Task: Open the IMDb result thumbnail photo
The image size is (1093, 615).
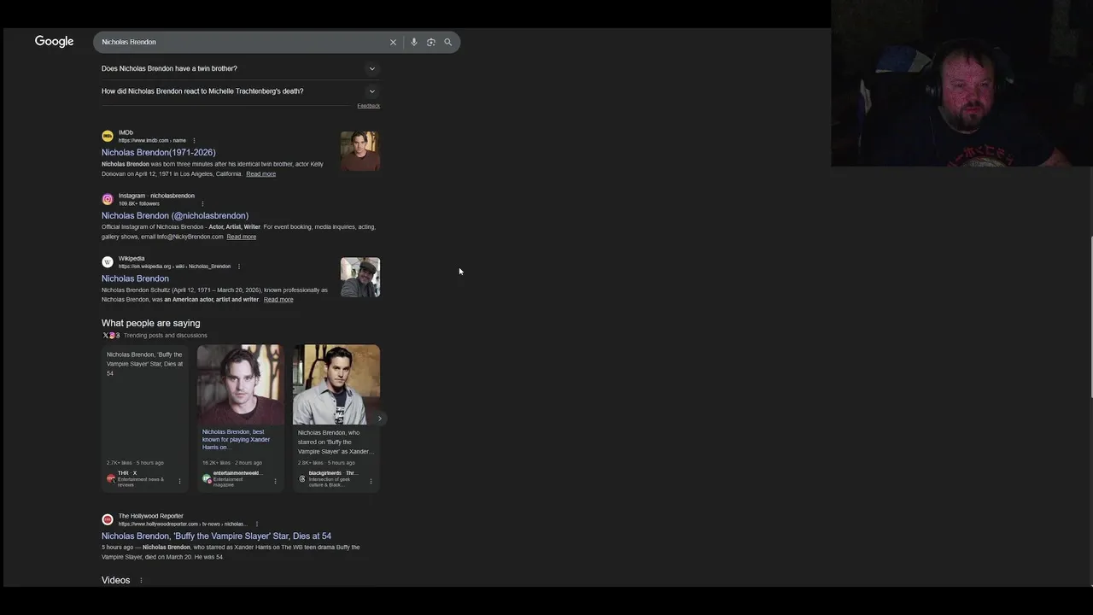Action: (360, 151)
